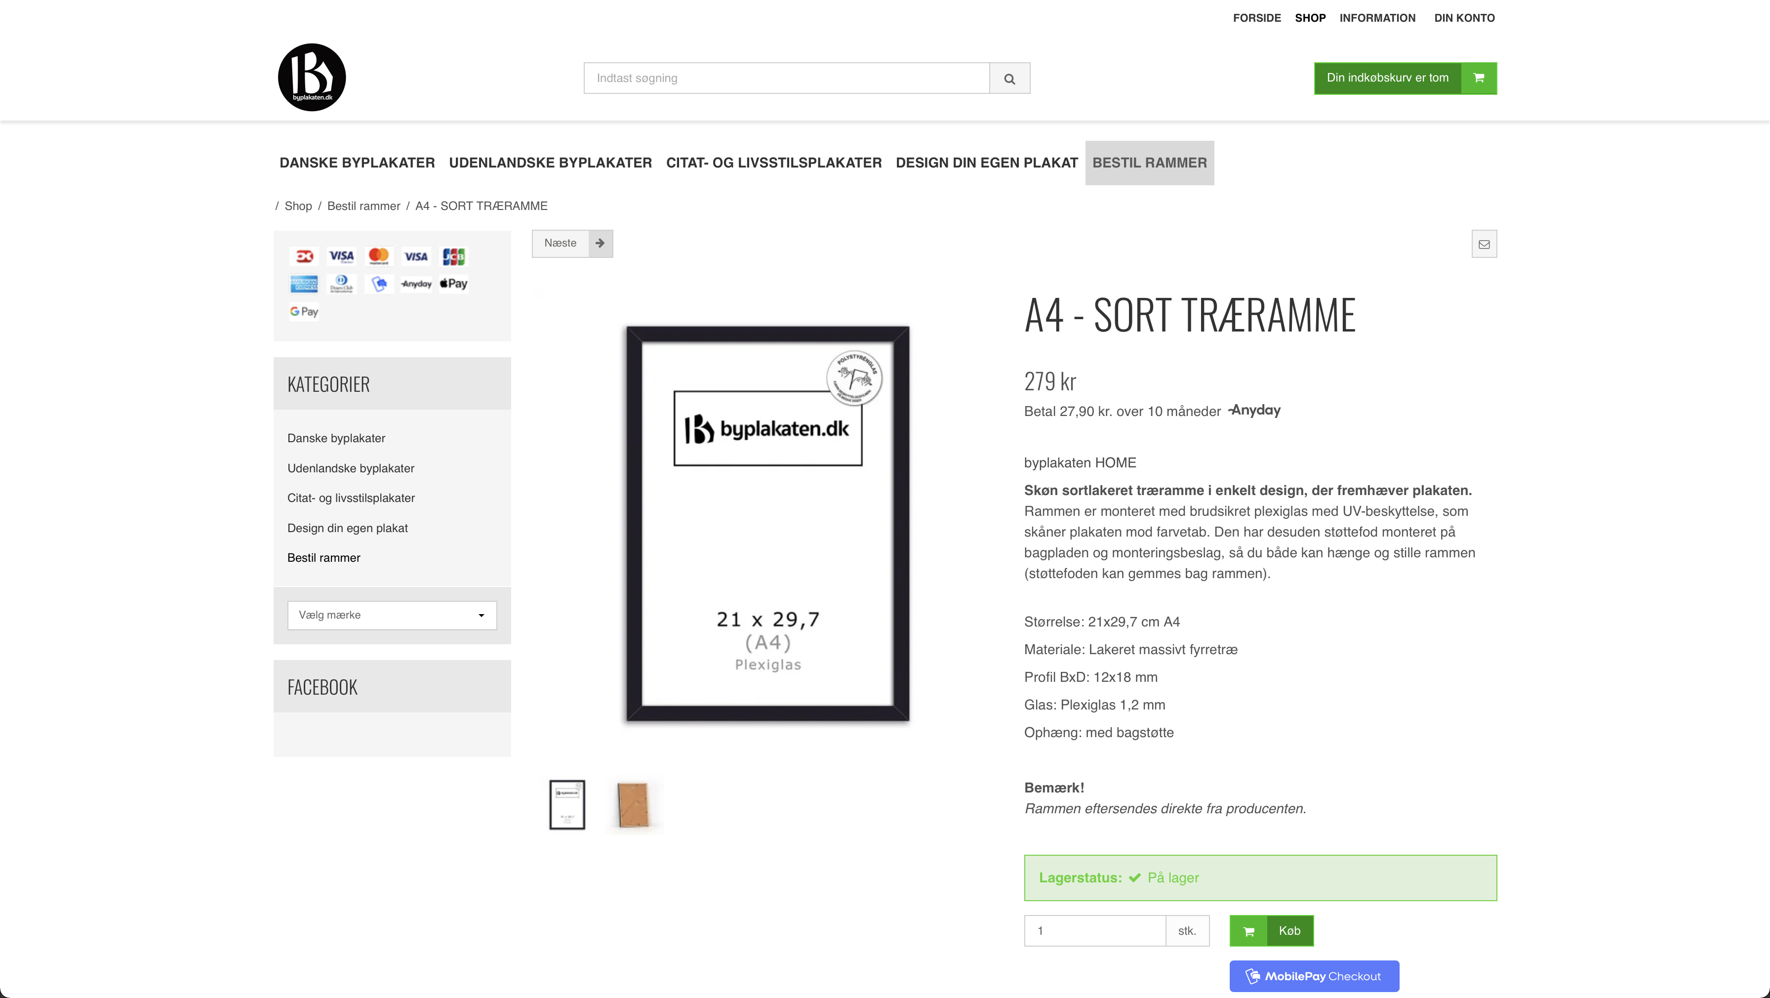
Task: Click the shopping cart icon in header
Action: coord(1479,78)
